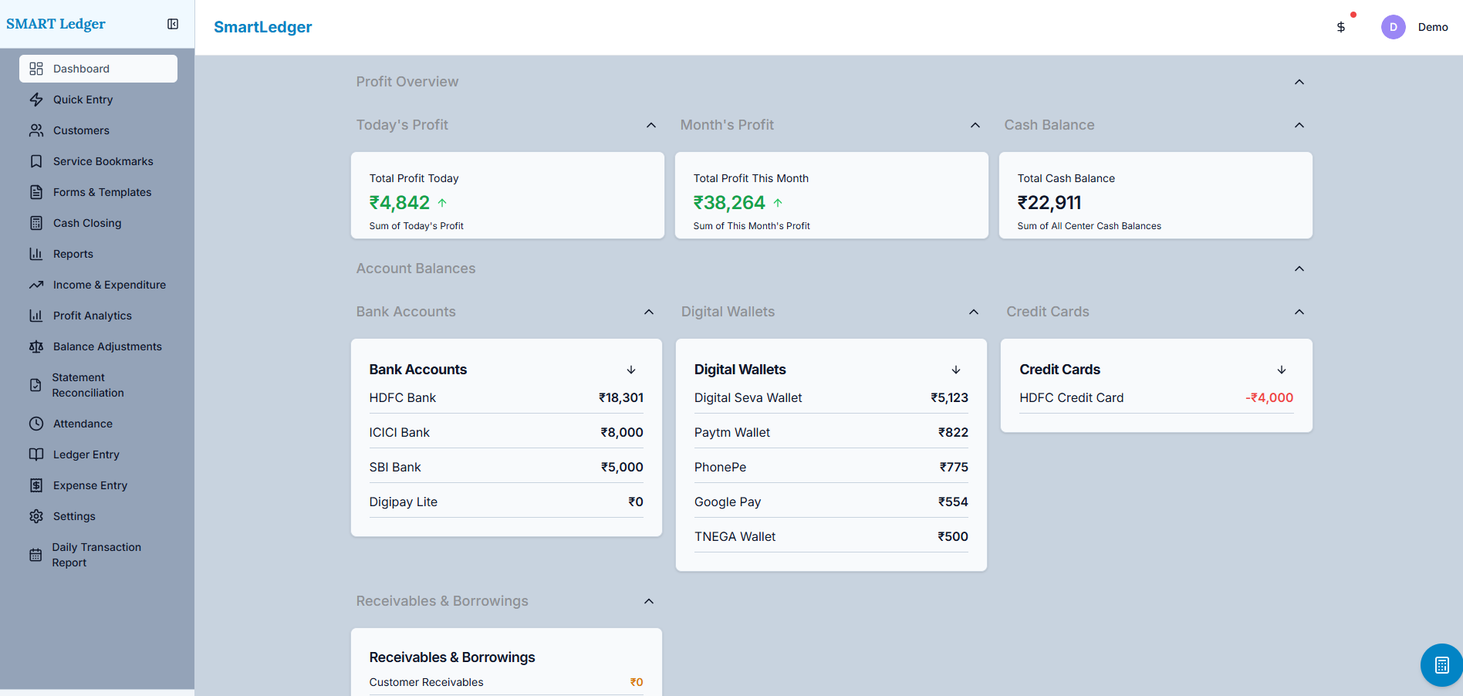Collapse the Profit Overview section
This screenshot has width=1463, height=696.
pyautogui.click(x=1299, y=82)
